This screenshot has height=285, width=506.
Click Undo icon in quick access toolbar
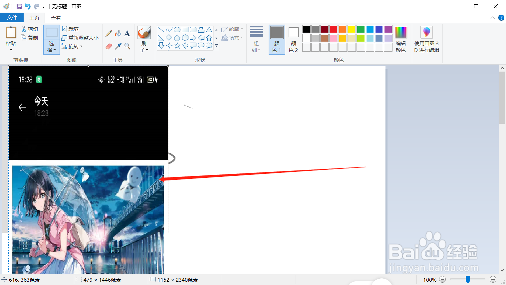[28, 6]
